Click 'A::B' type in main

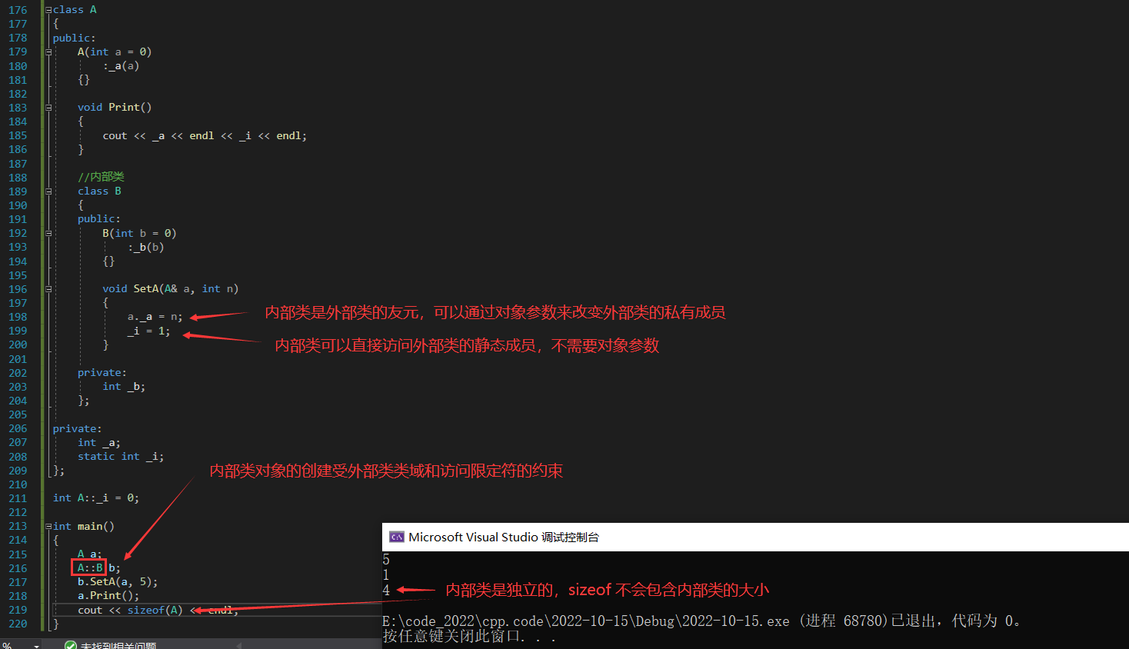point(90,568)
